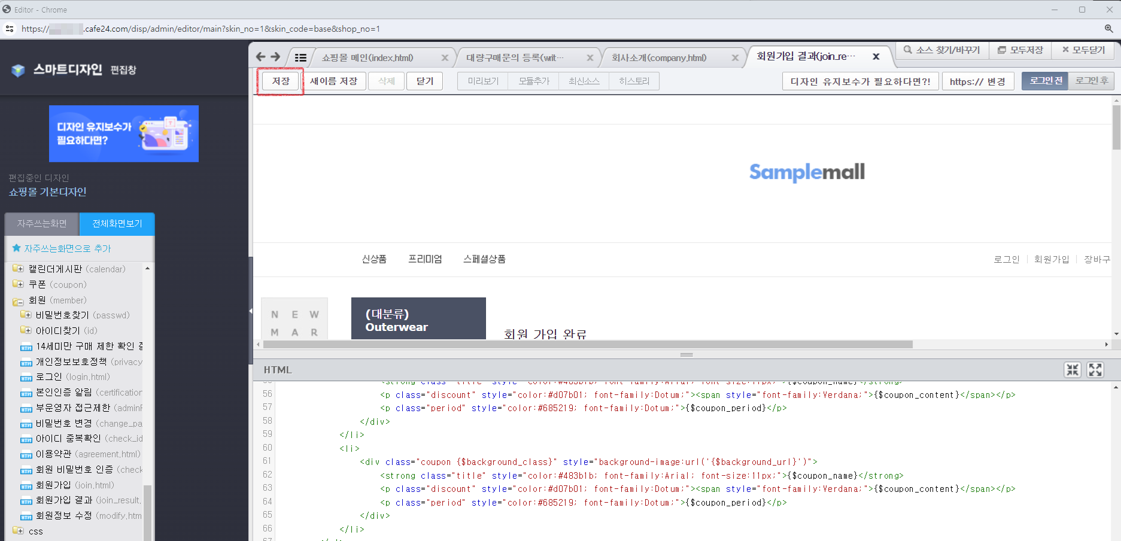
Task: Click 자주쓰는화면으로 추가 star link
Action: (62, 248)
